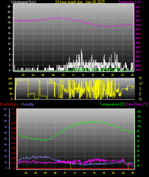Click value 29.2 on the barometer axis
This screenshot has height=177, width=149.
(138, 52)
